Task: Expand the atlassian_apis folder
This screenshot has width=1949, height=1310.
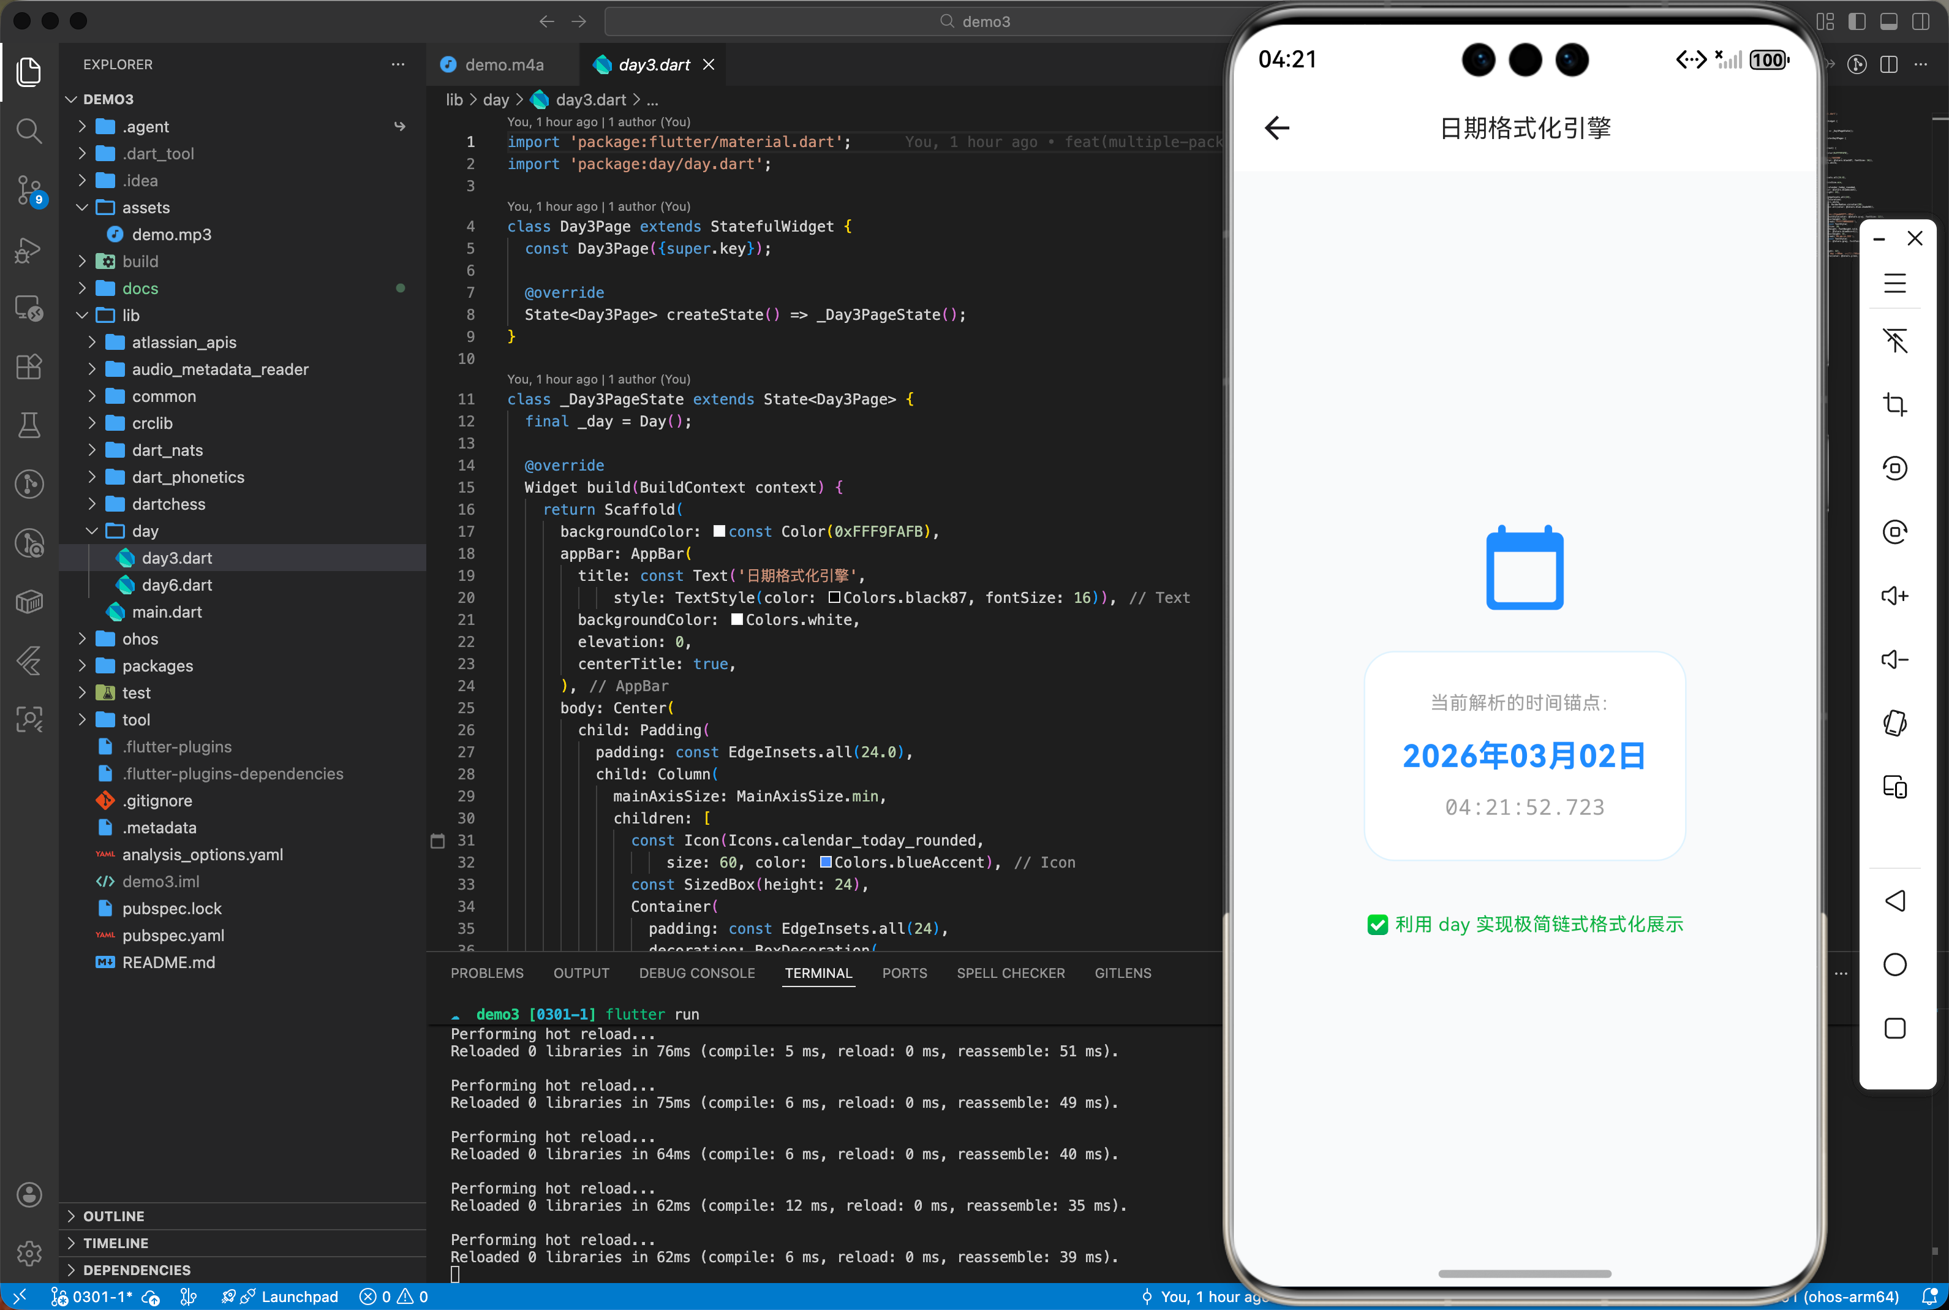Action: pyautogui.click(x=184, y=343)
